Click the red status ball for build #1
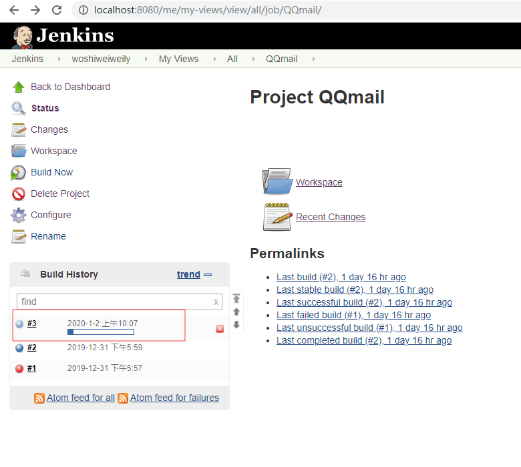The image size is (521, 467). [x=19, y=368]
